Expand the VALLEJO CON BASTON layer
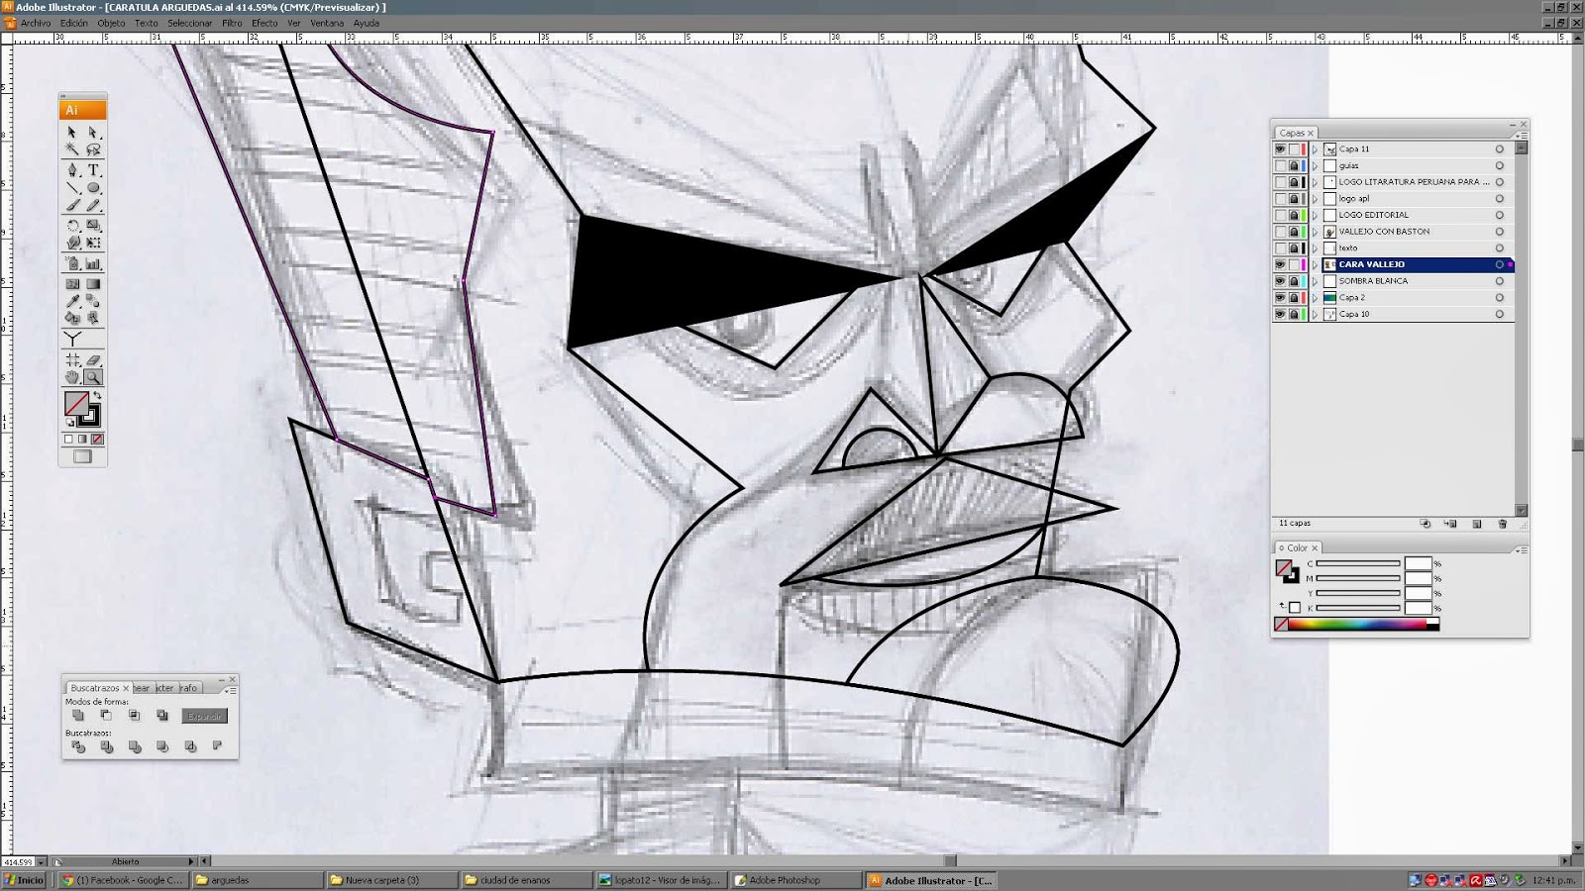 tap(1315, 232)
